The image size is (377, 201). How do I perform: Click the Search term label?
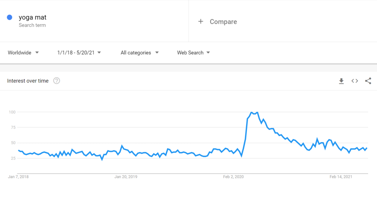tap(32, 25)
